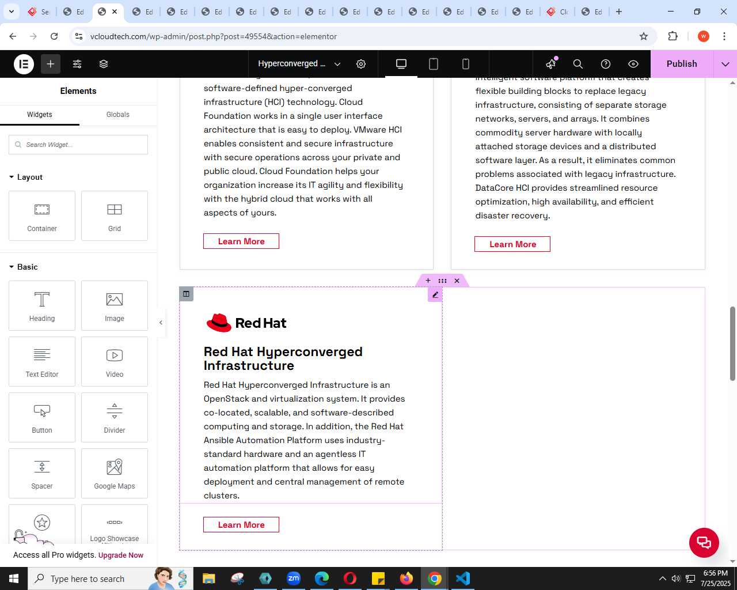
Task: Click the container drag-handle dots icon
Action: click(x=442, y=281)
